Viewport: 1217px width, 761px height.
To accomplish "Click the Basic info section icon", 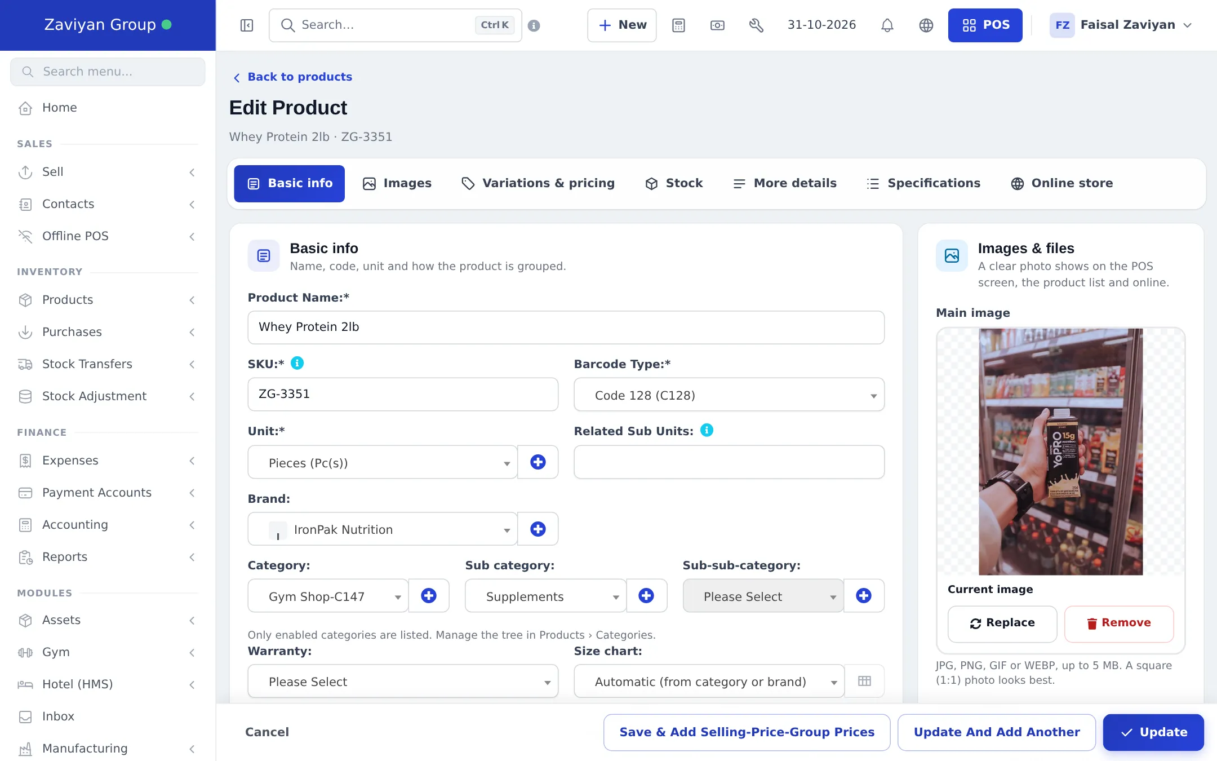I will pos(264,256).
